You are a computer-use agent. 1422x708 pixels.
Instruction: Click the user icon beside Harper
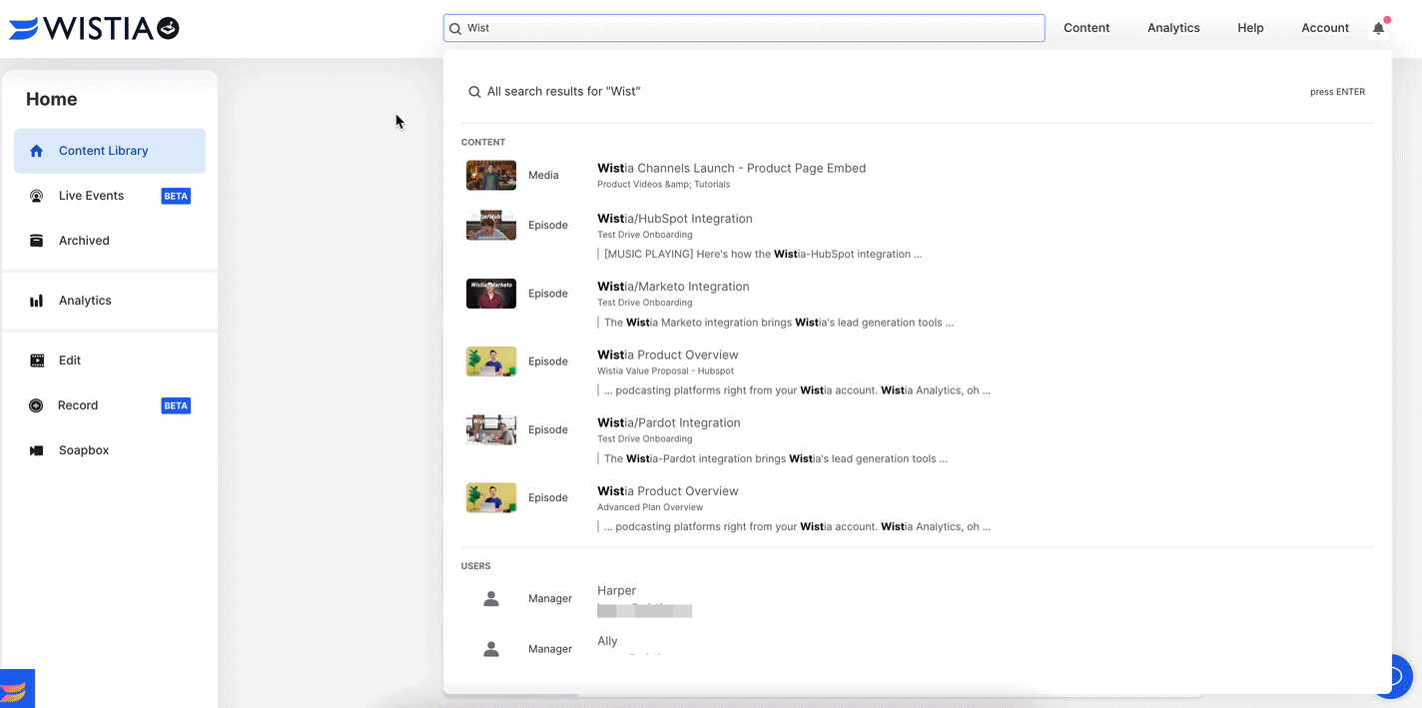[491, 599]
